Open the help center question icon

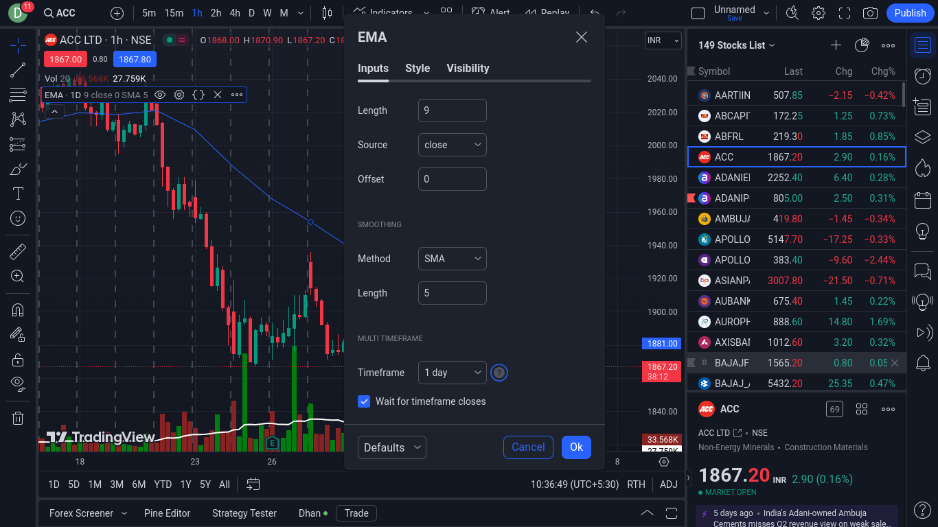(922, 510)
